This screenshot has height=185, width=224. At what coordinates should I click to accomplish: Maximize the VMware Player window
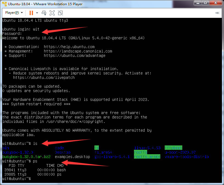(x=205, y=3)
